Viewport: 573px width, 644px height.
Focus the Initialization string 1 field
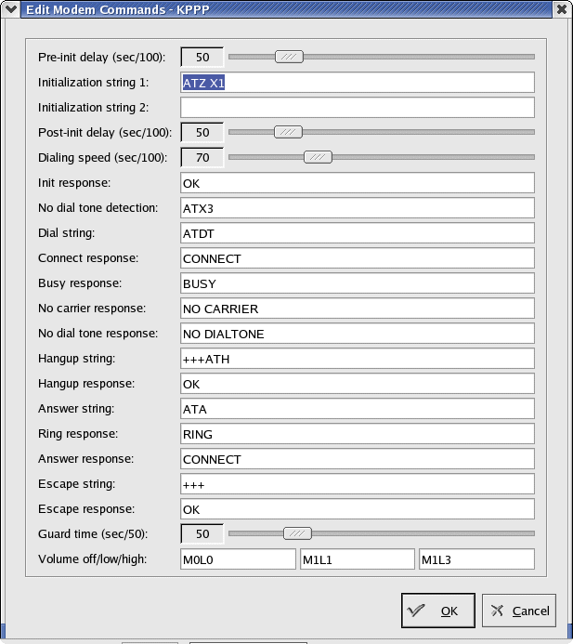[x=358, y=83]
